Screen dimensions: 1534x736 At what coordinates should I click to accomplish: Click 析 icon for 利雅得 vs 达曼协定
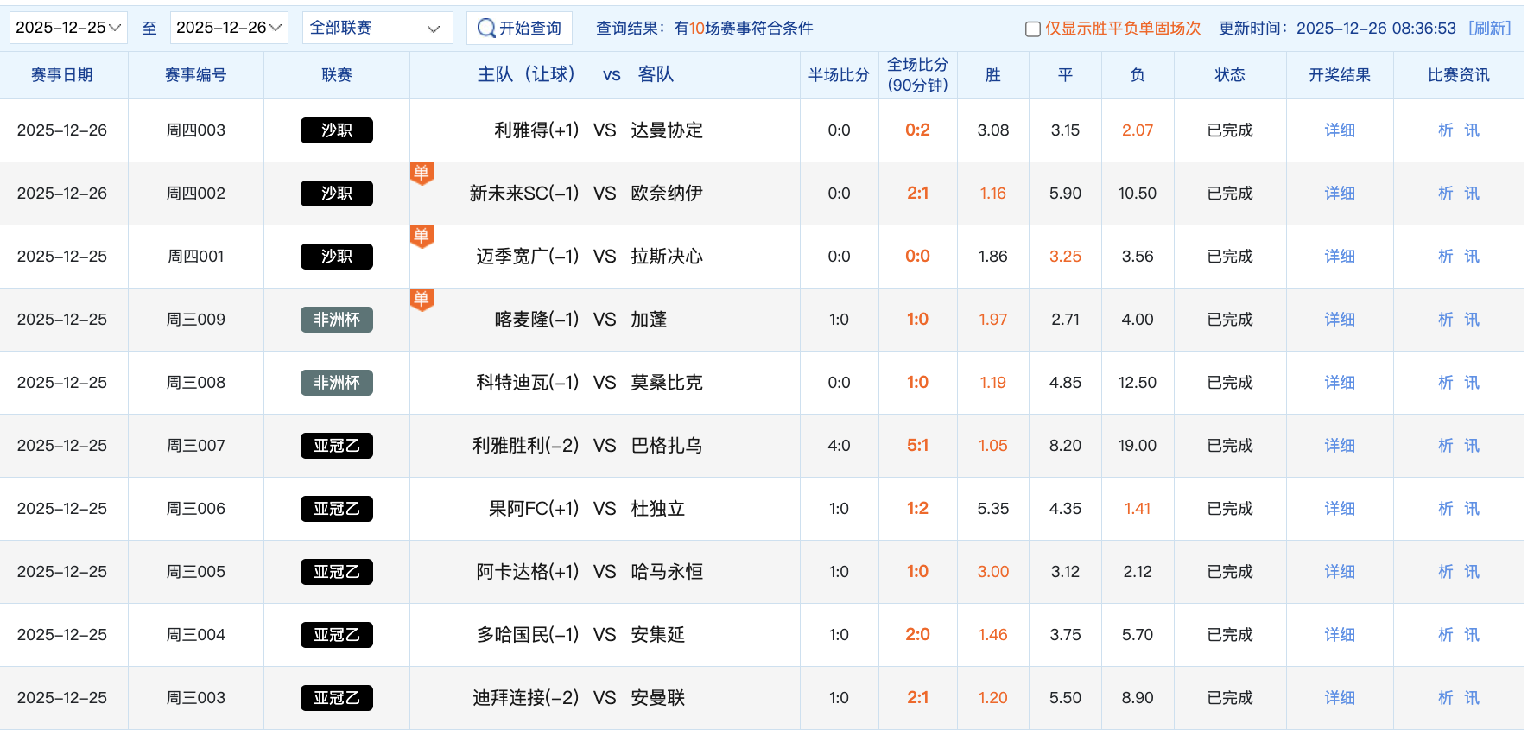1445,130
